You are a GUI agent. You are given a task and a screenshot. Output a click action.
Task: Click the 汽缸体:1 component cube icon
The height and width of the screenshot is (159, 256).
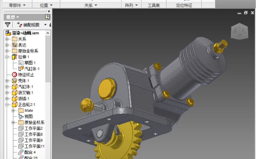point(15,87)
